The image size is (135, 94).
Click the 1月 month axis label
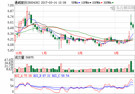tap(44, 53)
